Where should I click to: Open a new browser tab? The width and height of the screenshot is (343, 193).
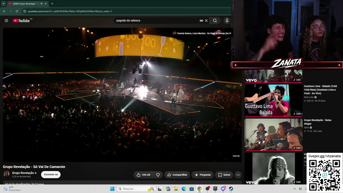pyautogui.click(x=52, y=3)
